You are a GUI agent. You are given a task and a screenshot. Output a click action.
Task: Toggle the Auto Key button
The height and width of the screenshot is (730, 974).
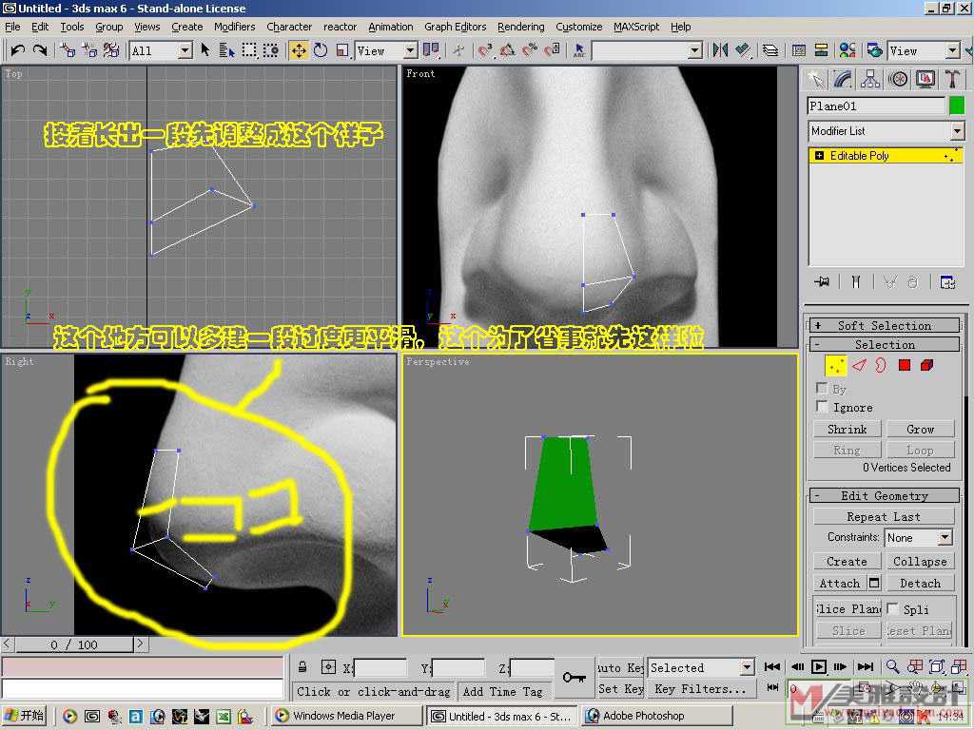[621, 668]
